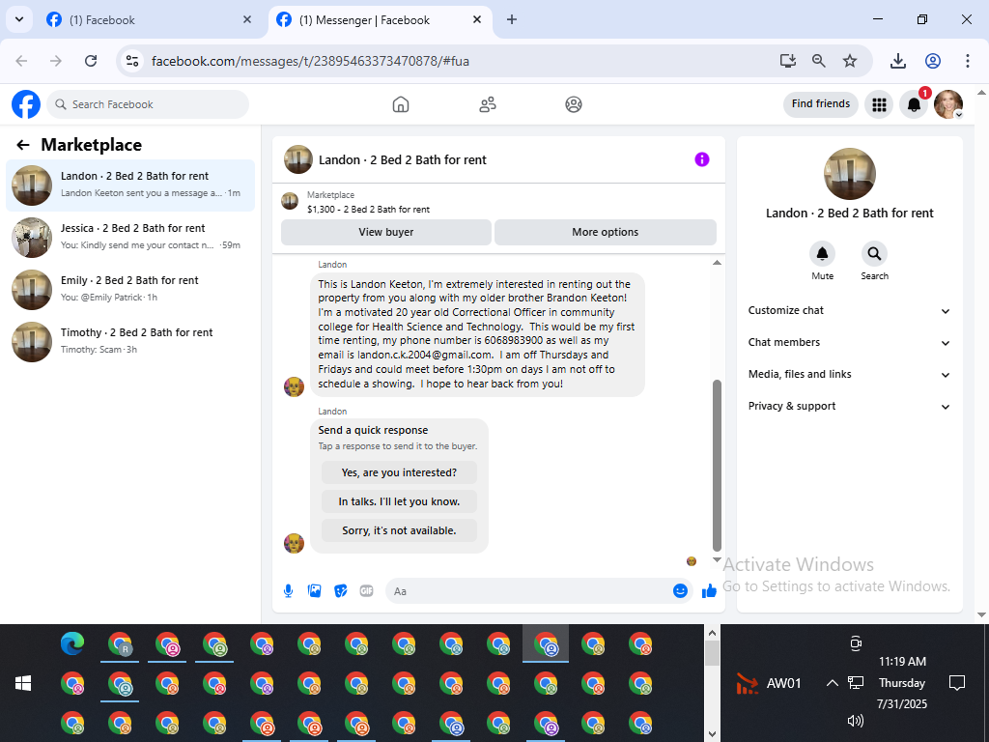Click the install app icon in address bar
This screenshot has width=989, height=742.
[x=787, y=61]
